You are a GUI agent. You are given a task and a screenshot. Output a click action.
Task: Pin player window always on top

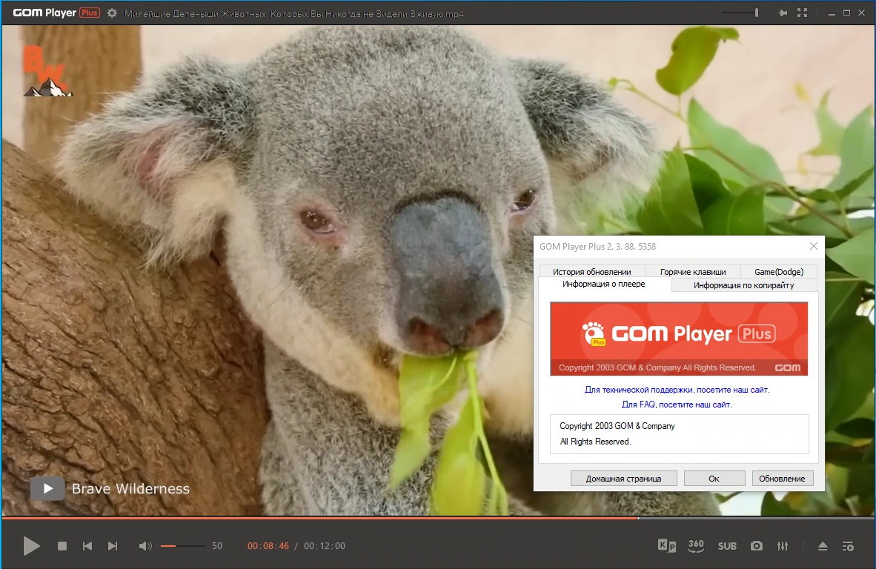tap(782, 13)
